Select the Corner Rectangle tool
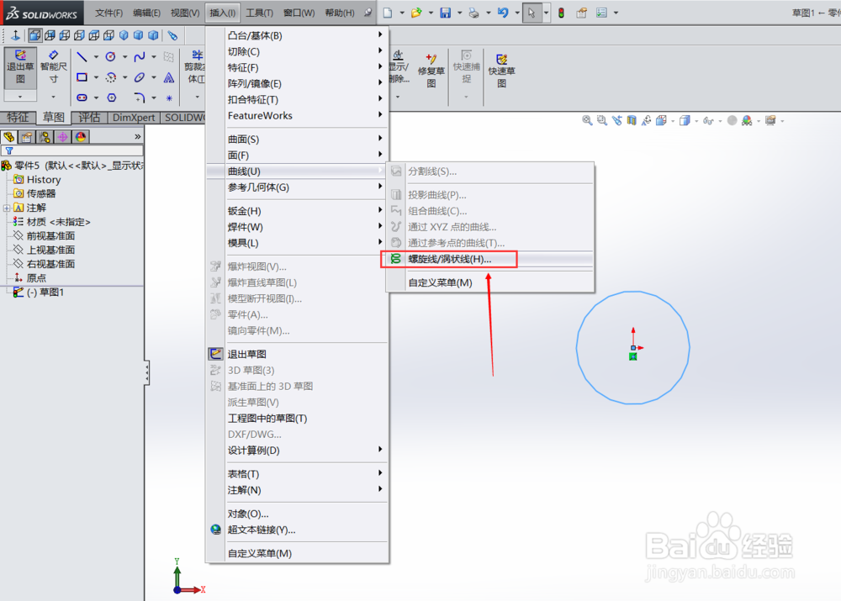 pyautogui.click(x=82, y=77)
